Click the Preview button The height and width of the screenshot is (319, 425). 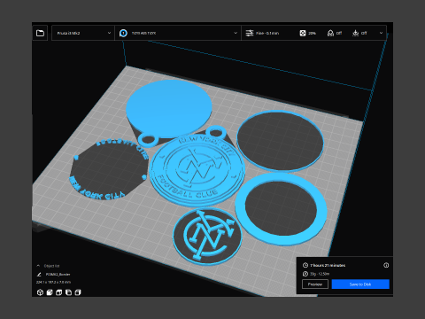pos(315,284)
